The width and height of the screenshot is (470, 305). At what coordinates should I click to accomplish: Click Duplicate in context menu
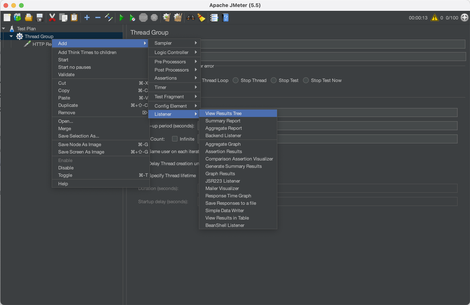pyautogui.click(x=100, y=105)
